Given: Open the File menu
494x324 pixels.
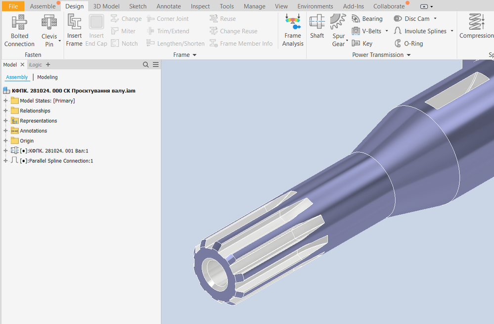Looking at the screenshot, I should tap(13, 6).
